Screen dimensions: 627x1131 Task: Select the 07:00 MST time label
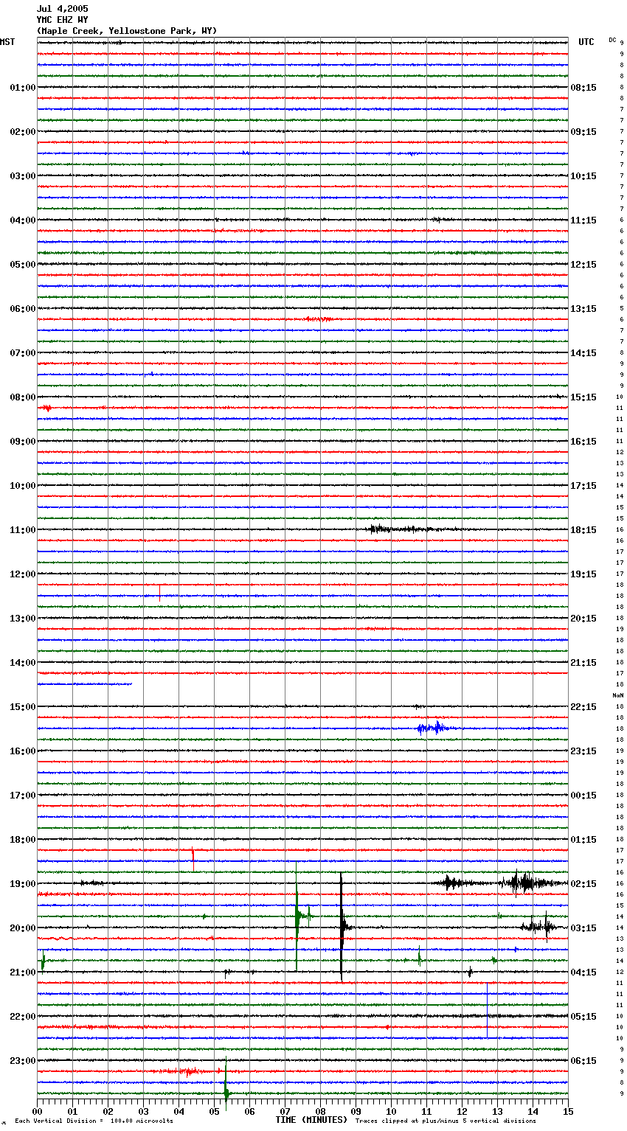coord(23,353)
